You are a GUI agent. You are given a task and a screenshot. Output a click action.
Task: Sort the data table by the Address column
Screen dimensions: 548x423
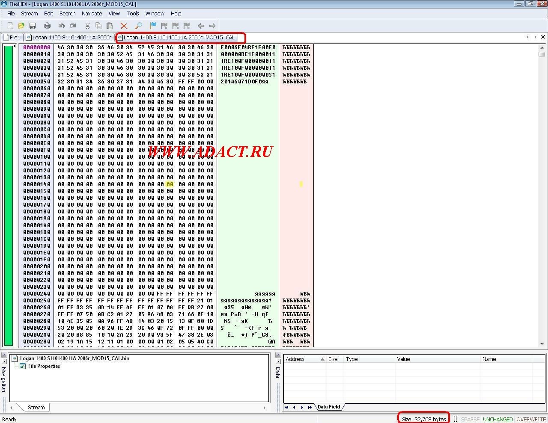tap(305, 359)
